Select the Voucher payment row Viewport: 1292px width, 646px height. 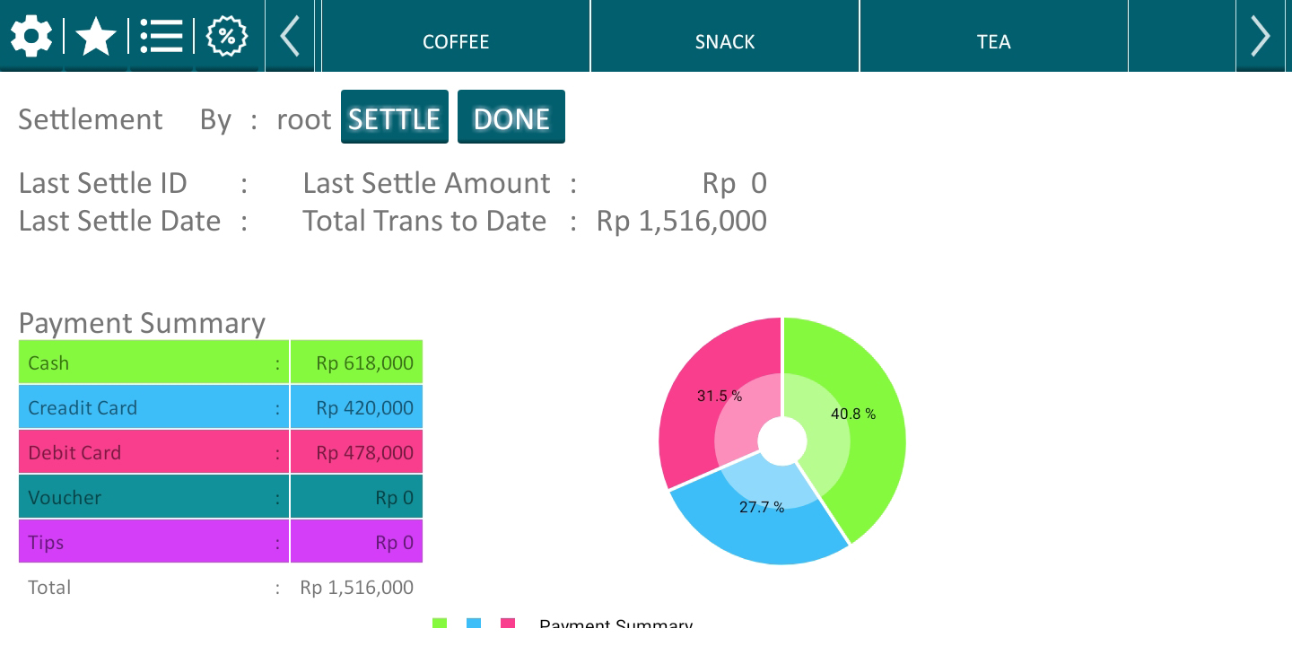click(221, 496)
